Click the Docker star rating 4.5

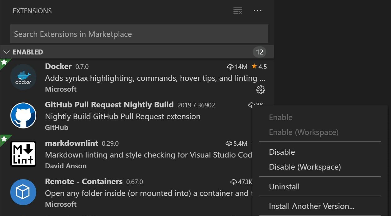point(259,67)
